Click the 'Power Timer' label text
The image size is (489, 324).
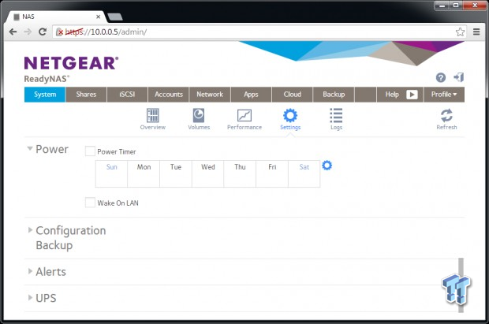[116, 151]
